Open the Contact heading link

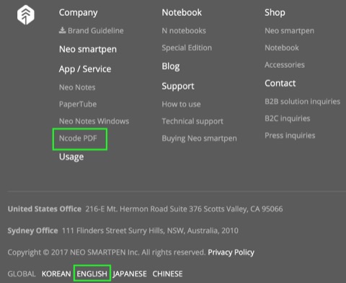click(x=280, y=83)
